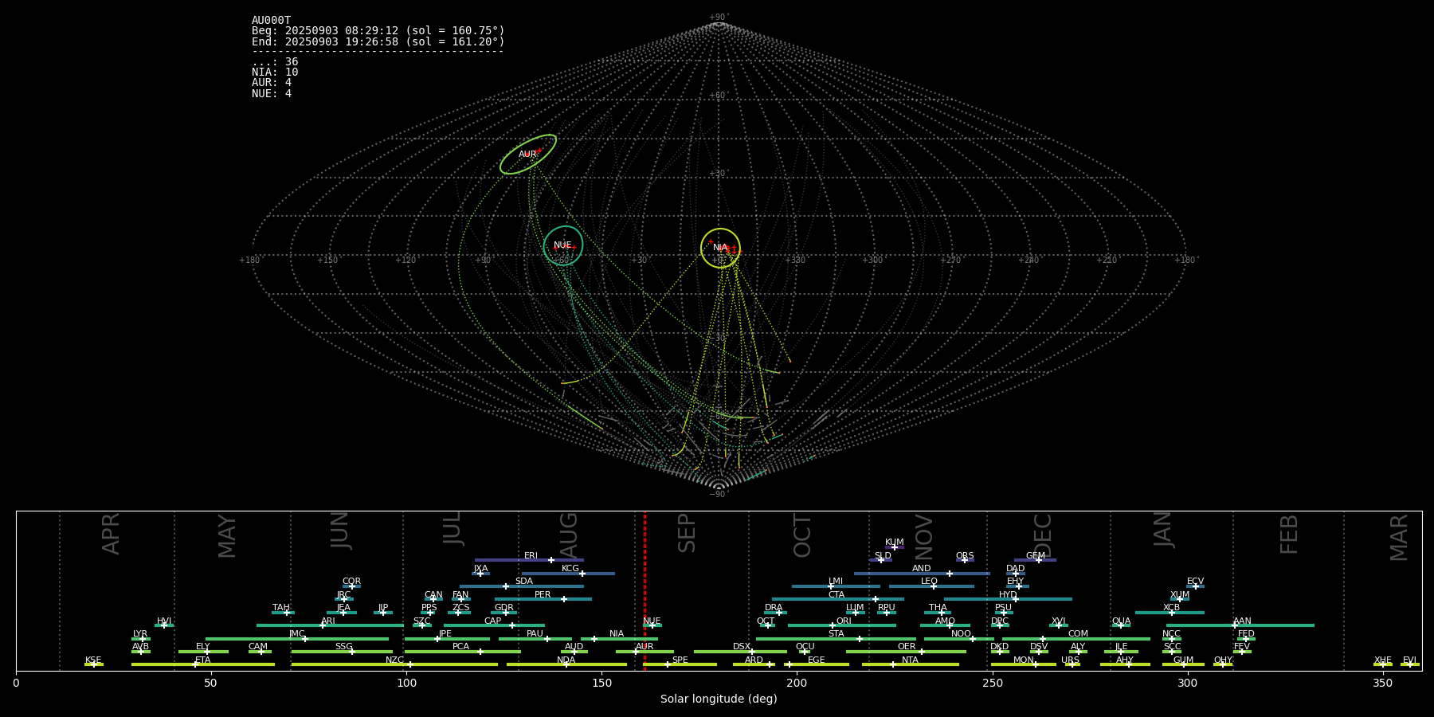
Task: Click the URS shower label in the timeline
Action: (1070, 660)
